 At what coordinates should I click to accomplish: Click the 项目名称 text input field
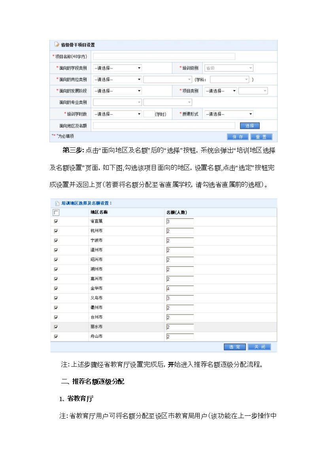click(164, 57)
